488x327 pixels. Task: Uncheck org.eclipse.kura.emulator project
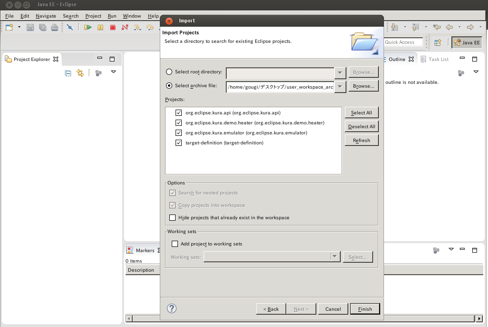click(x=178, y=133)
